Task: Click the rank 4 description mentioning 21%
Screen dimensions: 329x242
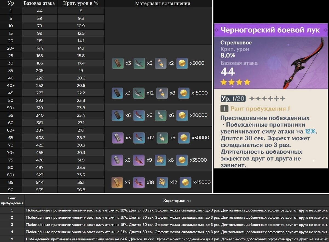Action: pyautogui.click(x=177, y=232)
